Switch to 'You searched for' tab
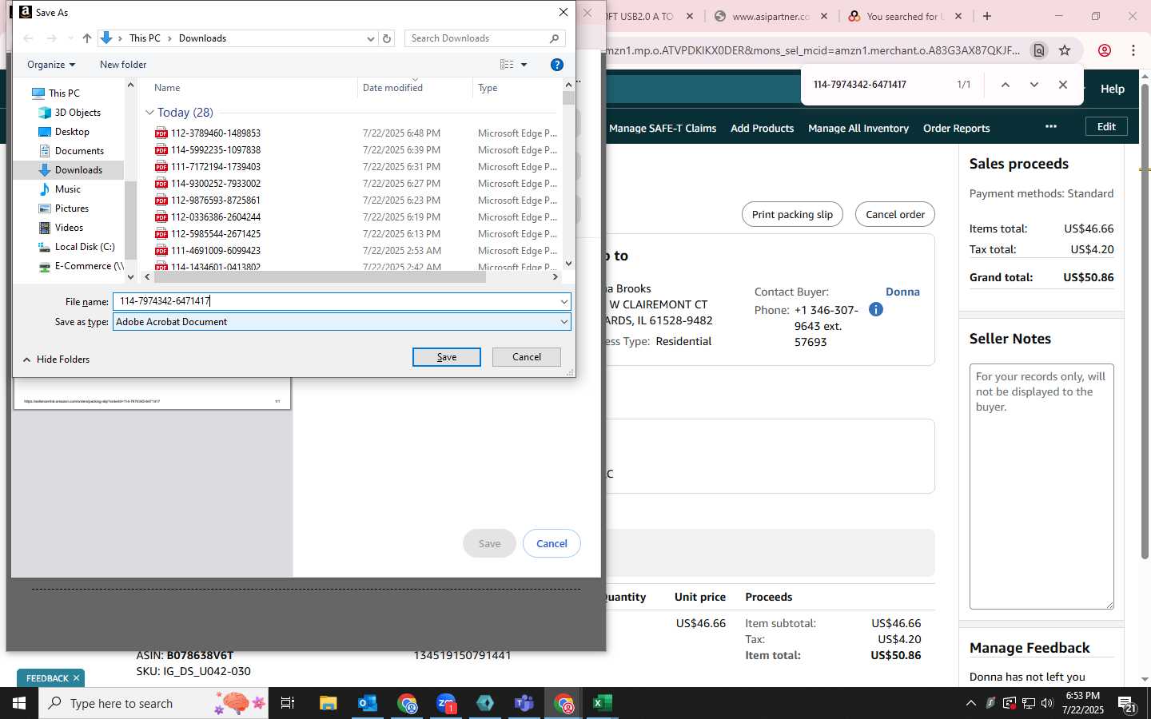The width and height of the screenshot is (1151, 719). pyautogui.click(x=903, y=16)
